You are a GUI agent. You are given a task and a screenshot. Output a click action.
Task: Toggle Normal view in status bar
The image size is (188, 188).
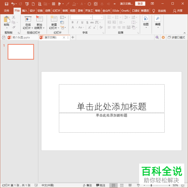pos(114,185)
